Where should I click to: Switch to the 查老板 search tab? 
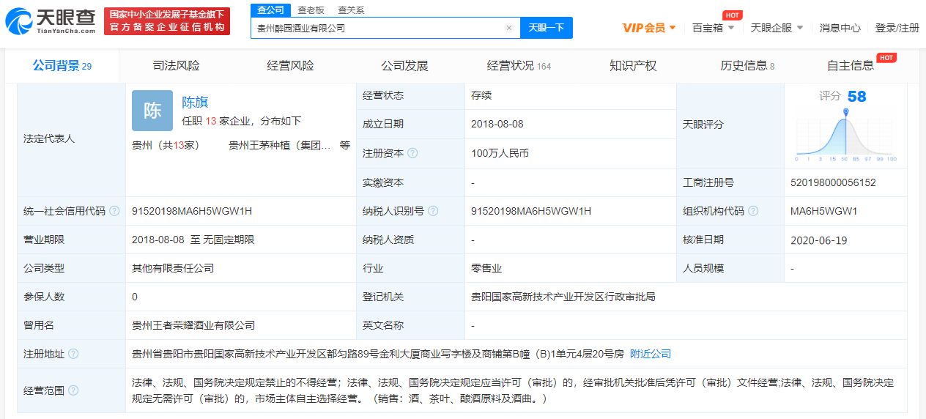[311, 10]
